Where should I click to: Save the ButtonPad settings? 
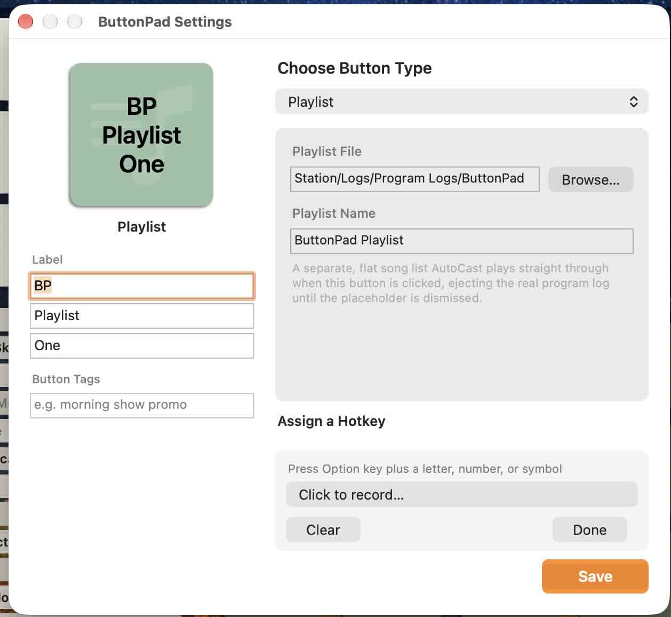coord(595,576)
